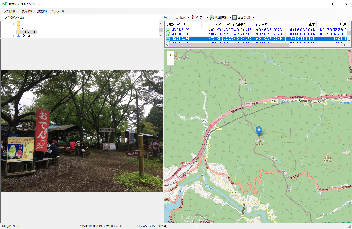
Task: Sort by the JPEGファイル名 column header
Action: pos(183,25)
